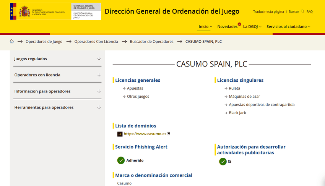Click the search magnifier icon
Screen dimensions: 325x186
coord(302,11)
